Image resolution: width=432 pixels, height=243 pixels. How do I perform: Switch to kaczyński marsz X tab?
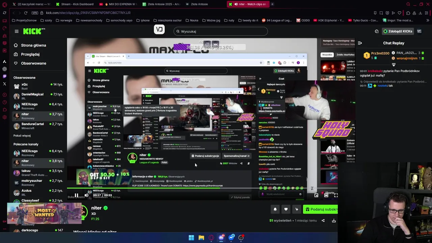click(x=31, y=4)
